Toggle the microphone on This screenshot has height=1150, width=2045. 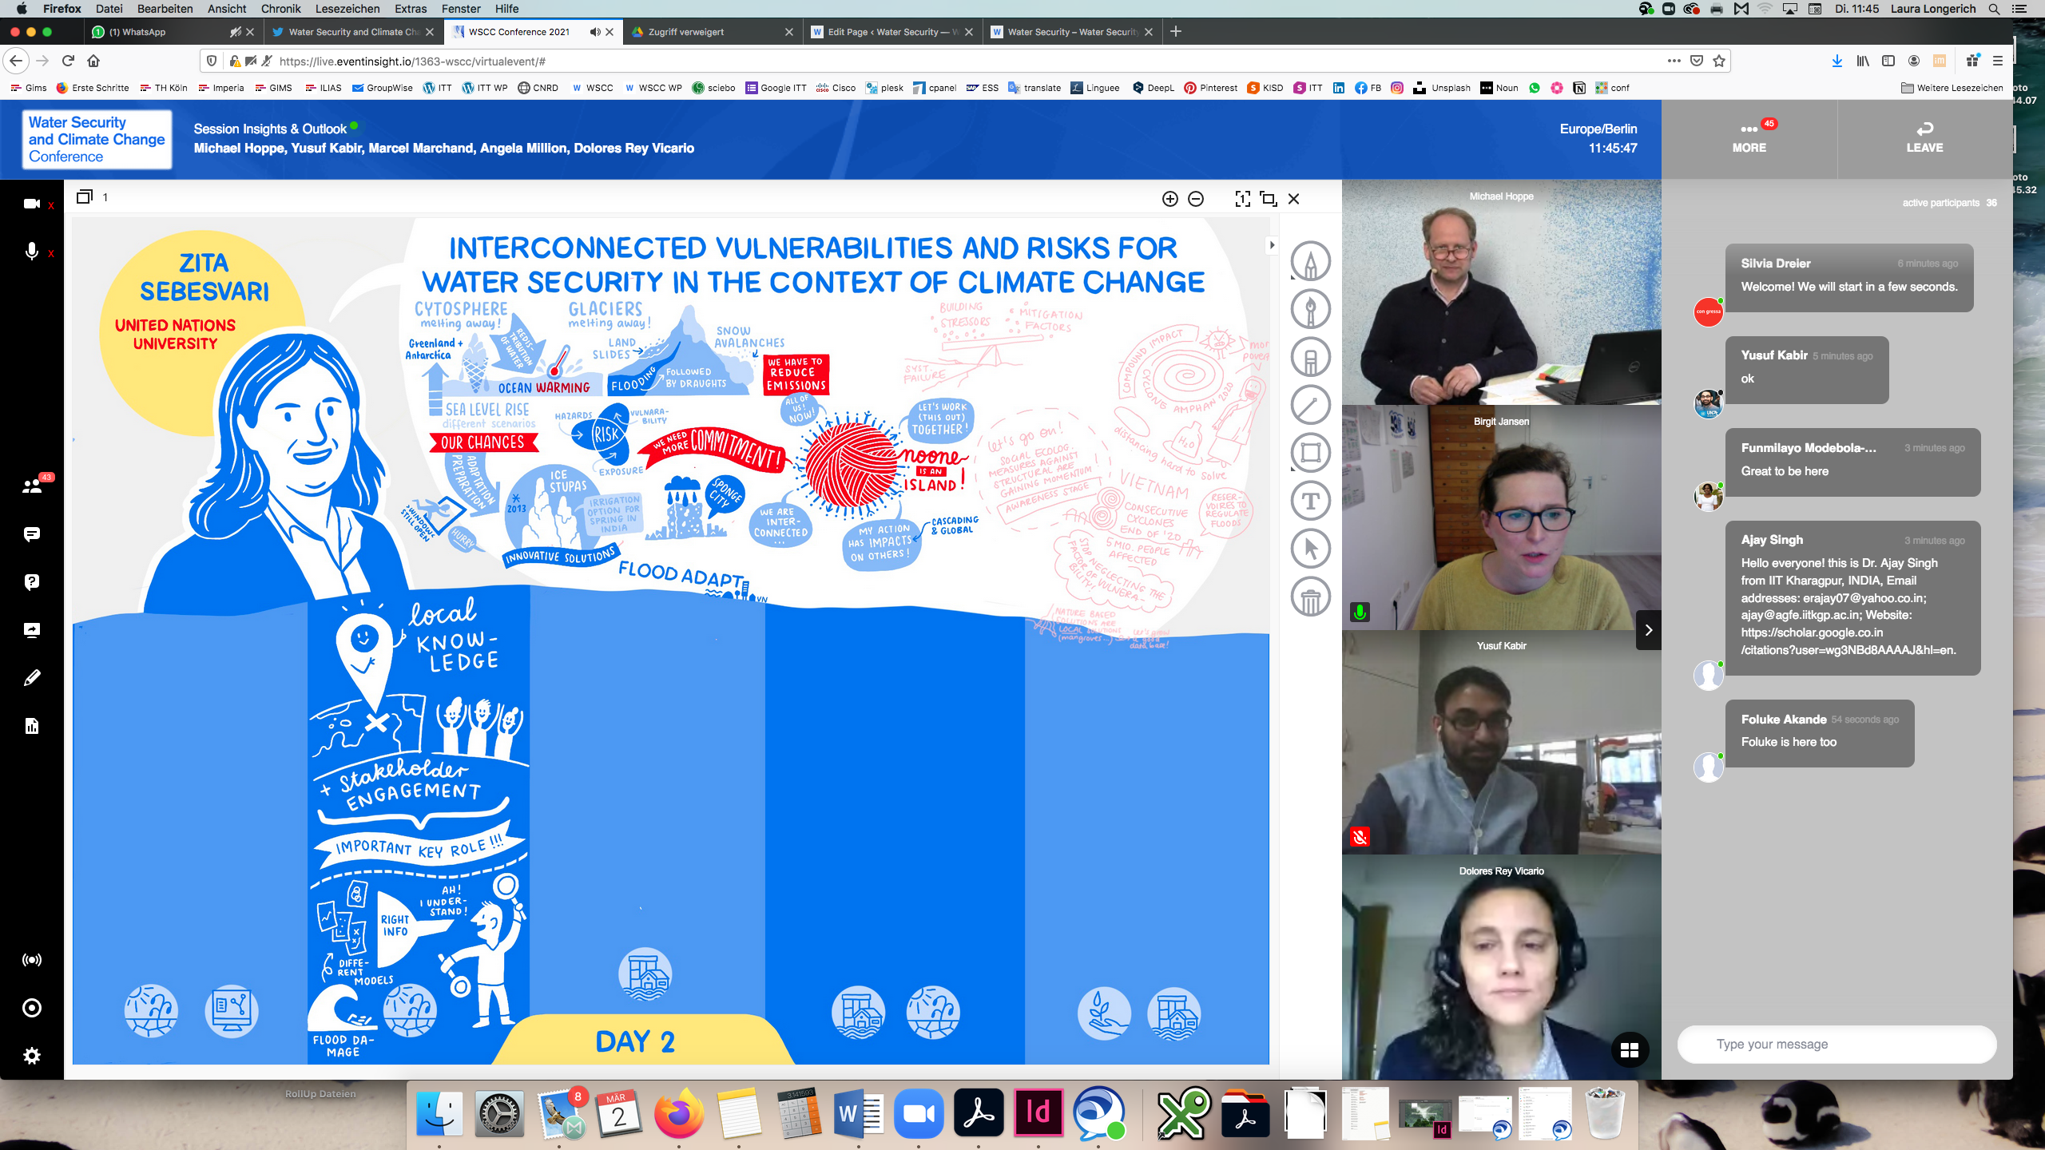pos(32,252)
